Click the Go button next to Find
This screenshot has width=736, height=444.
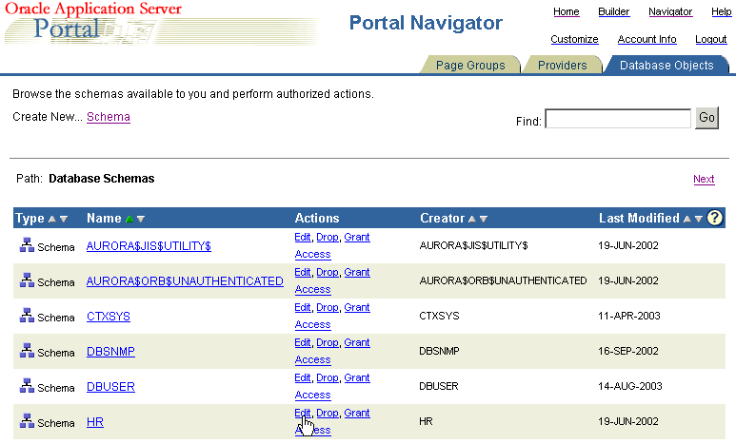[x=706, y=118]
